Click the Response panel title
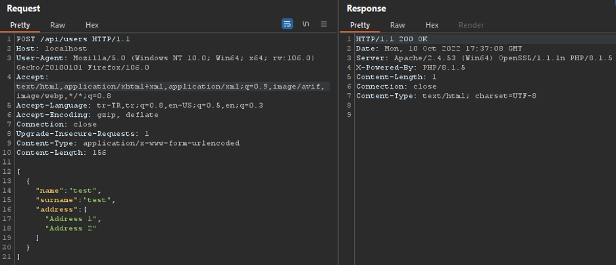Screen dimensions: 616x265 (367, 9)
